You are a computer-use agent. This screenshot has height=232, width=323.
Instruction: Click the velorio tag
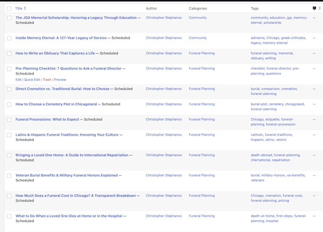point(281,139)
